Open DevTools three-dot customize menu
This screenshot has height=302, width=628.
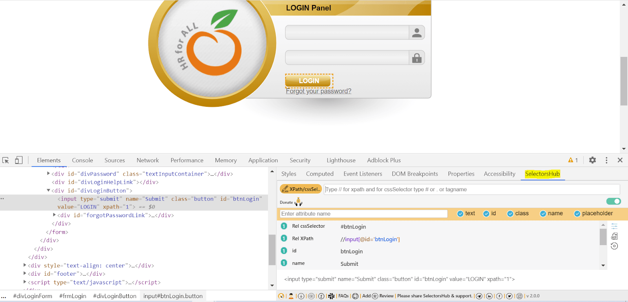[x=606, y=160]
